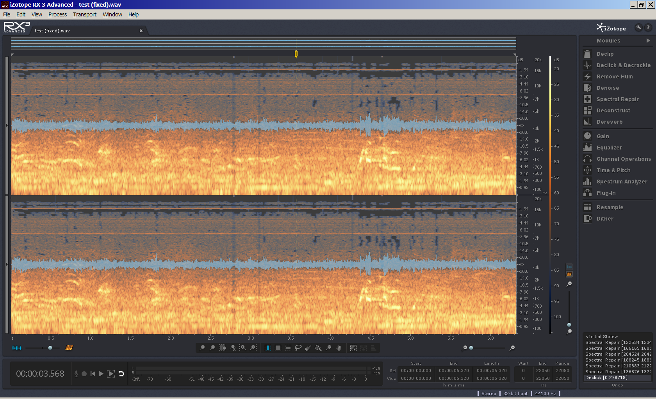Select the lasso selection tool
The height and width of the screenshot is (399, 656).
click(298, 348)
